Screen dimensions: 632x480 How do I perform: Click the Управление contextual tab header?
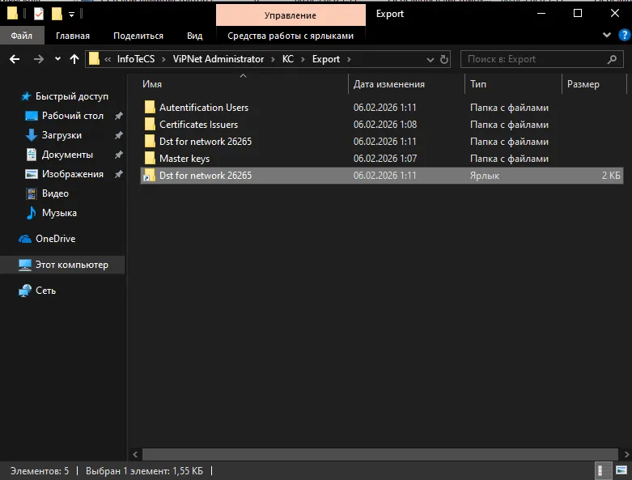[x=291, y=15]
